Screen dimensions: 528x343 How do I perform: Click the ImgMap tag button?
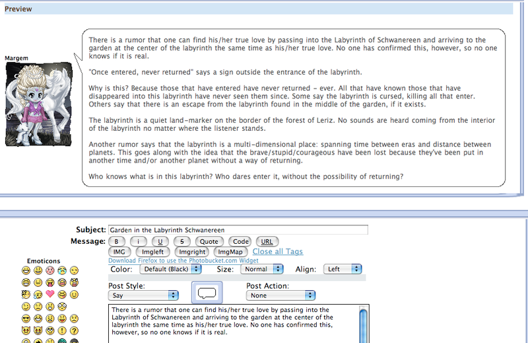(x=230, y=252)
